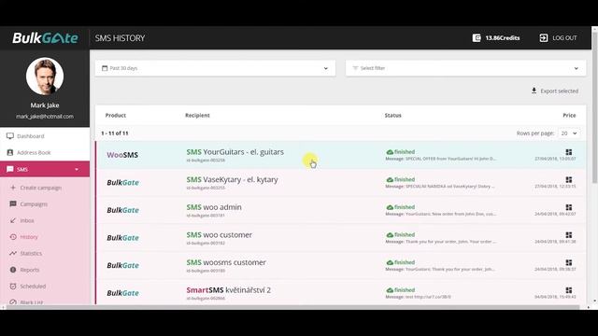Sort by the Status column header

click(x=392, y=115)
